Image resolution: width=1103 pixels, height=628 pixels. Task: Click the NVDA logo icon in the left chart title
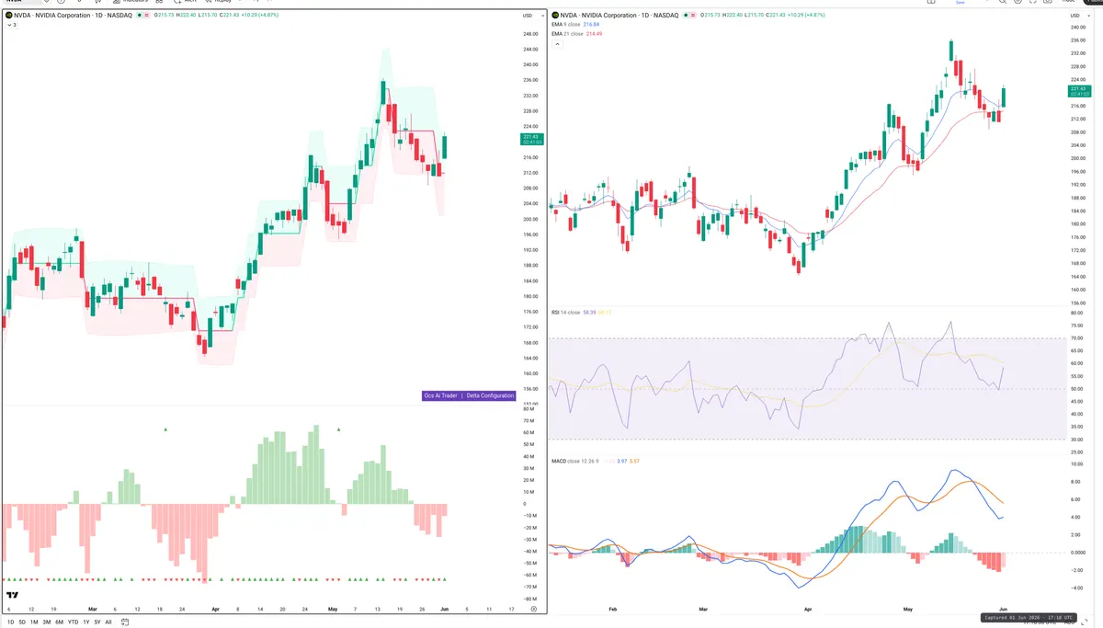point(8,16)
